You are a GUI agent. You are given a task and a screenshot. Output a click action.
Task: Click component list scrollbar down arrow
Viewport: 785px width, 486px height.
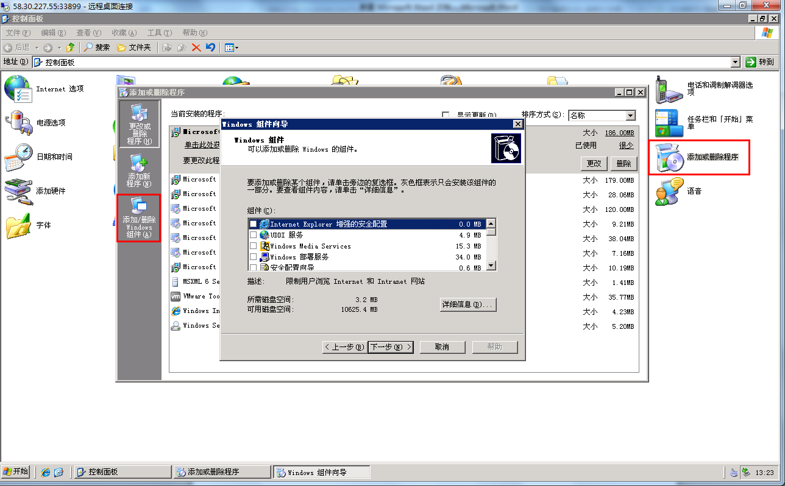[491, 266]
